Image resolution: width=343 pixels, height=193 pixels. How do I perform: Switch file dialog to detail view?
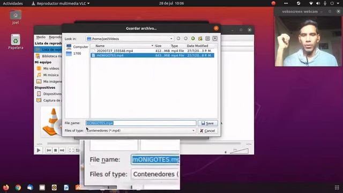coord(215,39)
